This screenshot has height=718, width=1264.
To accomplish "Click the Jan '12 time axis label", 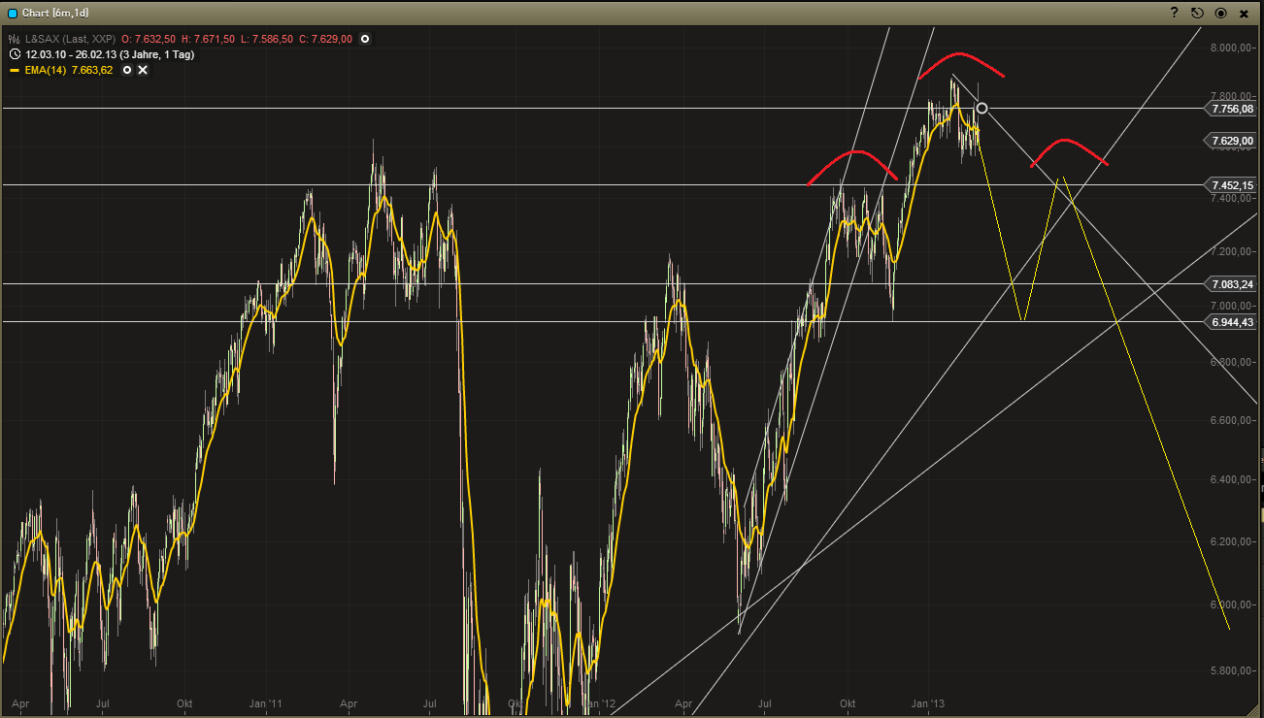I will point(598,702).
